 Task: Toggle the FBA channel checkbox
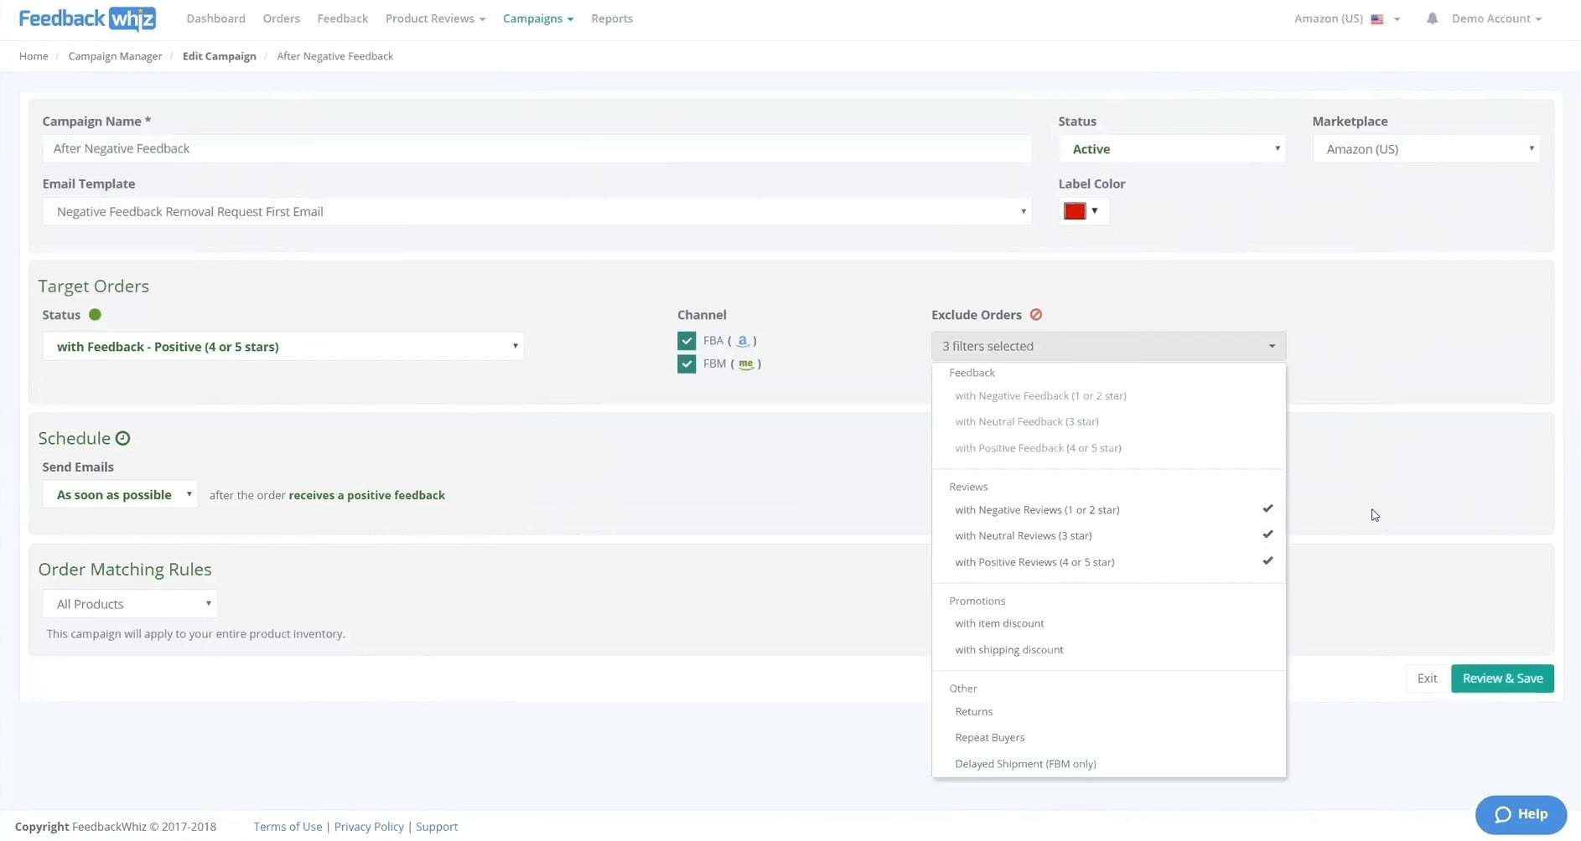pyautogui.click(x=687, y=341)
